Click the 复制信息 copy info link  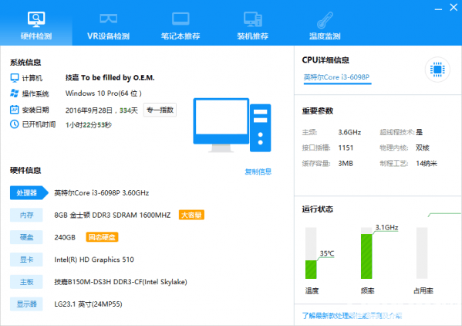[258, 171]
